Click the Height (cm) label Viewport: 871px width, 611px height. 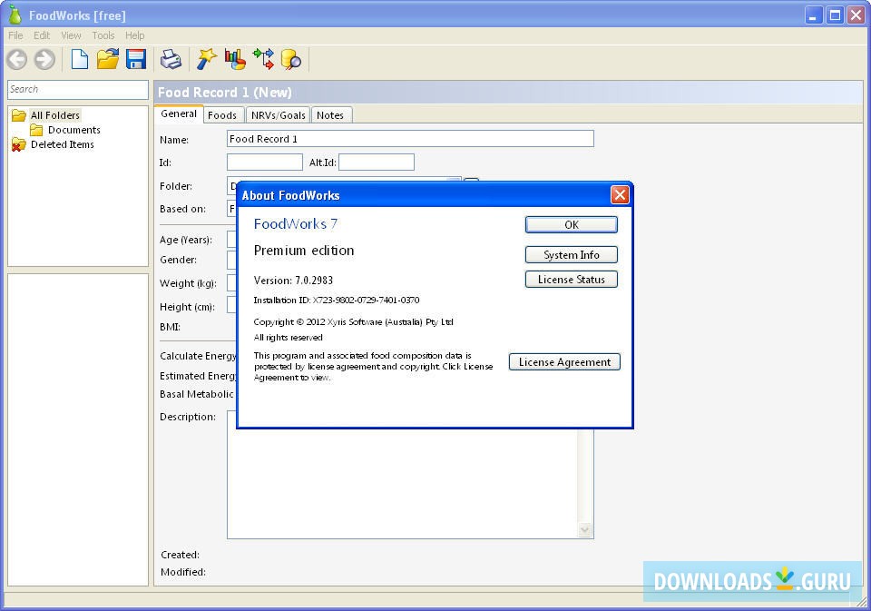(187, 307)
